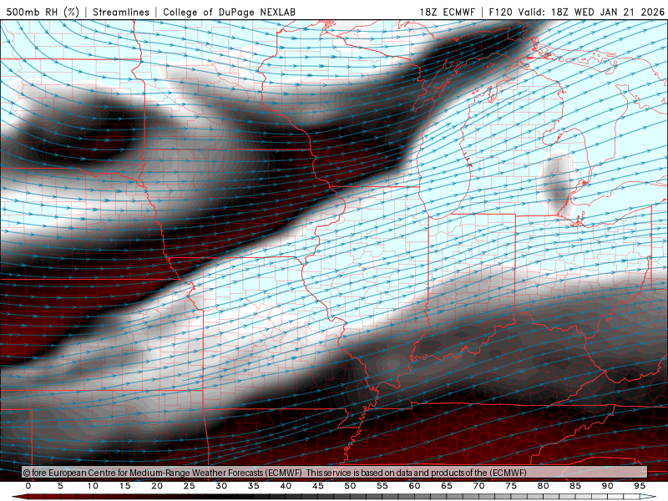Click the "55" label on the colorbar scale

point(382,486)
